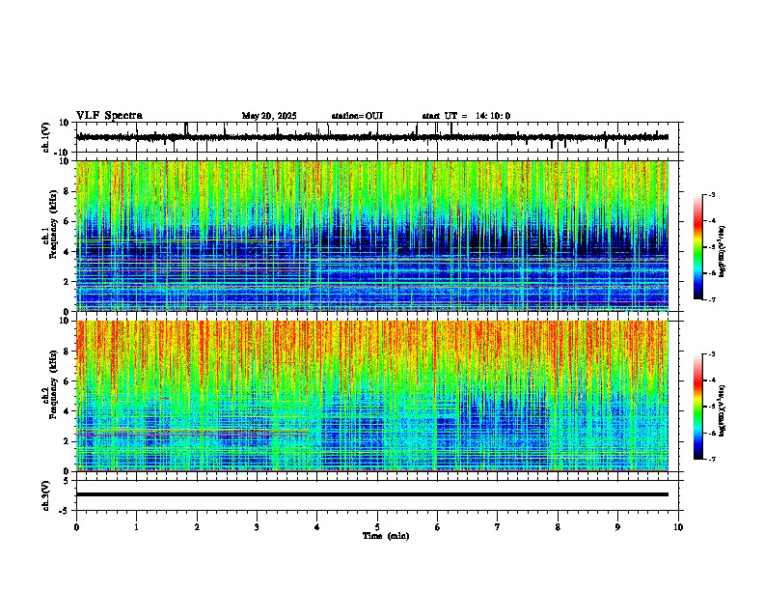This screenshot has width=764, height=591.
Task: Click the ch.2 spectrogram "6" kHz tick label
Action: 68,380
